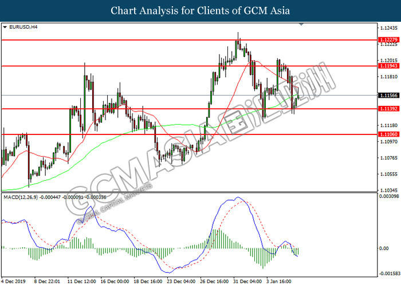Select the 3 Jan 16:00 time marker

[x=279, y=281]
